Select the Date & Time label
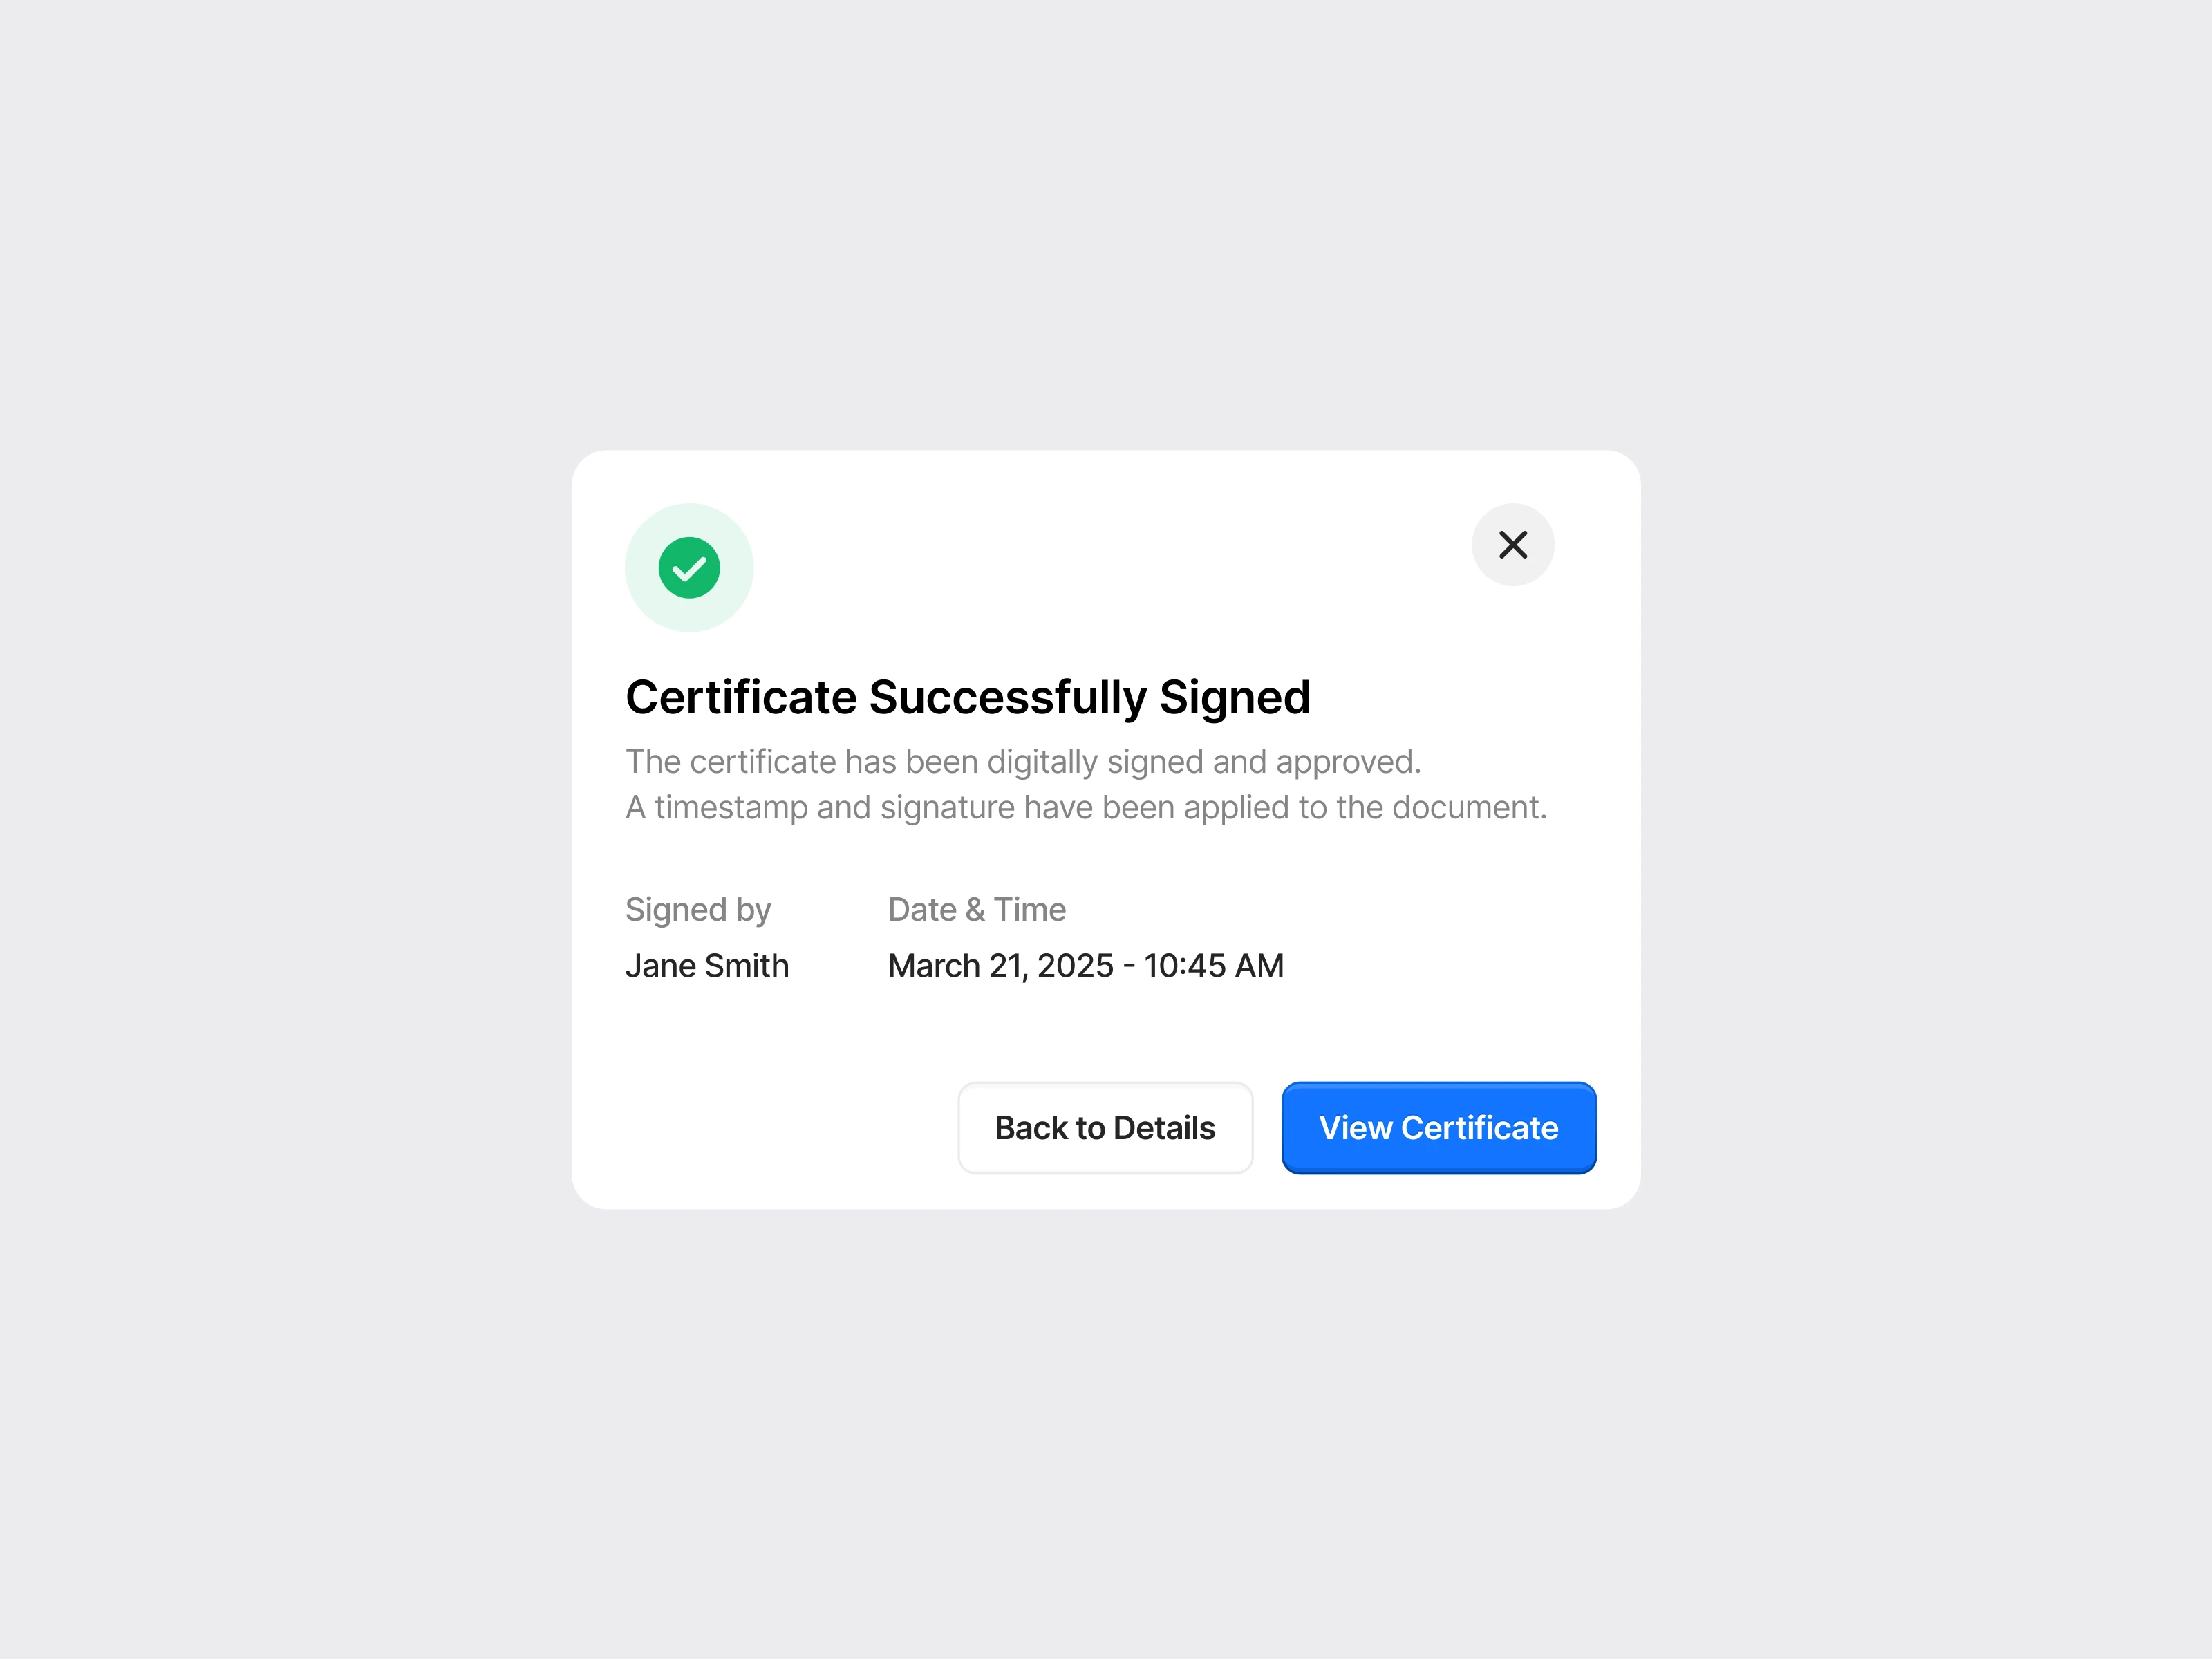 pyautogui.click(x=977, y=909)
